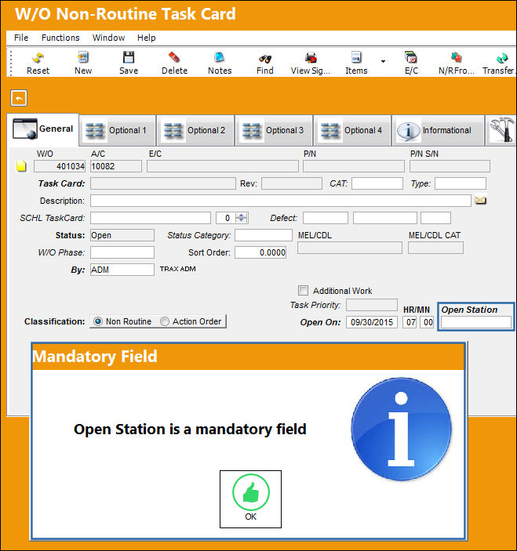Click the A/C field showing 10082

116,166
